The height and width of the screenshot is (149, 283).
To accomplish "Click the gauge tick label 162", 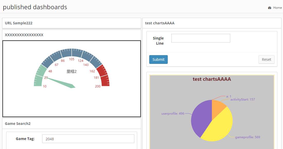I will point(92,71).
